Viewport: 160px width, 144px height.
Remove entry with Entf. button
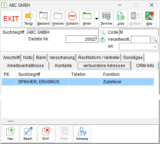(x=46, y=134)
